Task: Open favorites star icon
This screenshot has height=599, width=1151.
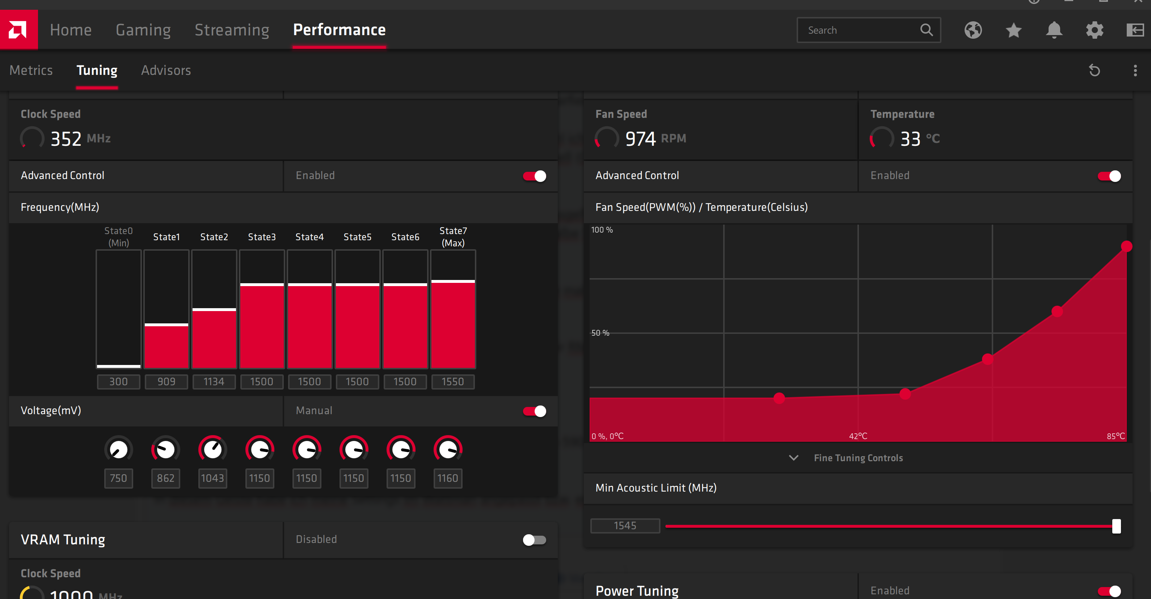Action: pos(1013,30)
